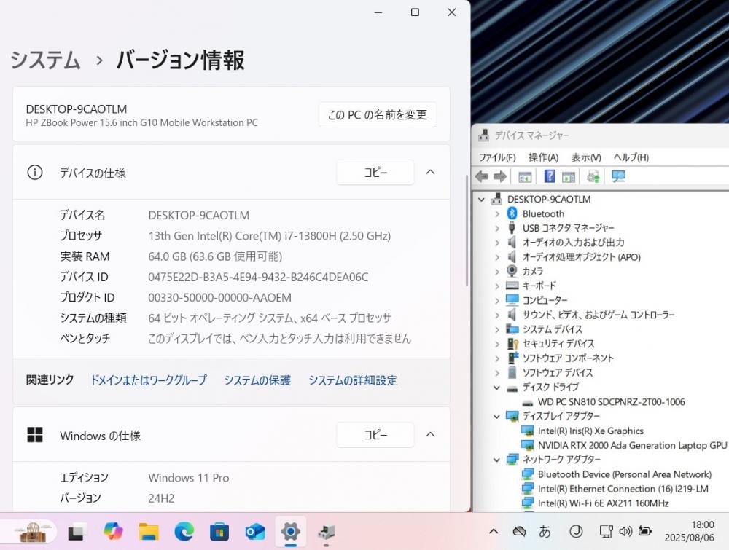This screenshot has height=550, width=729.
Task: Click the Device Manager taskbar icon
Action: pyautogui.click(x=327, y=531)
